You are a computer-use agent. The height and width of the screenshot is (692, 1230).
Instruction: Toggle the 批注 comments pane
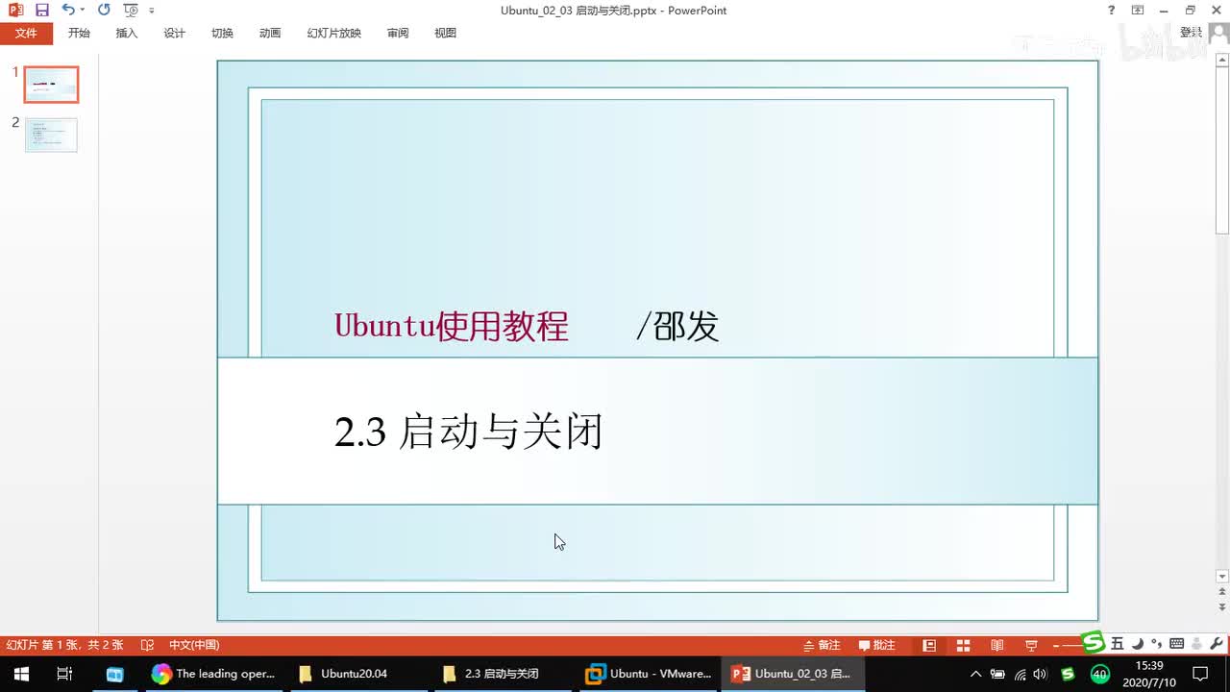point(876,645)
